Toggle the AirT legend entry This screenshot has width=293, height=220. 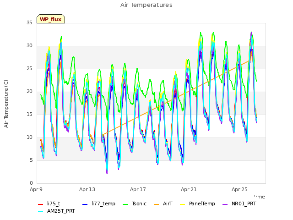[x=163, y=203]
